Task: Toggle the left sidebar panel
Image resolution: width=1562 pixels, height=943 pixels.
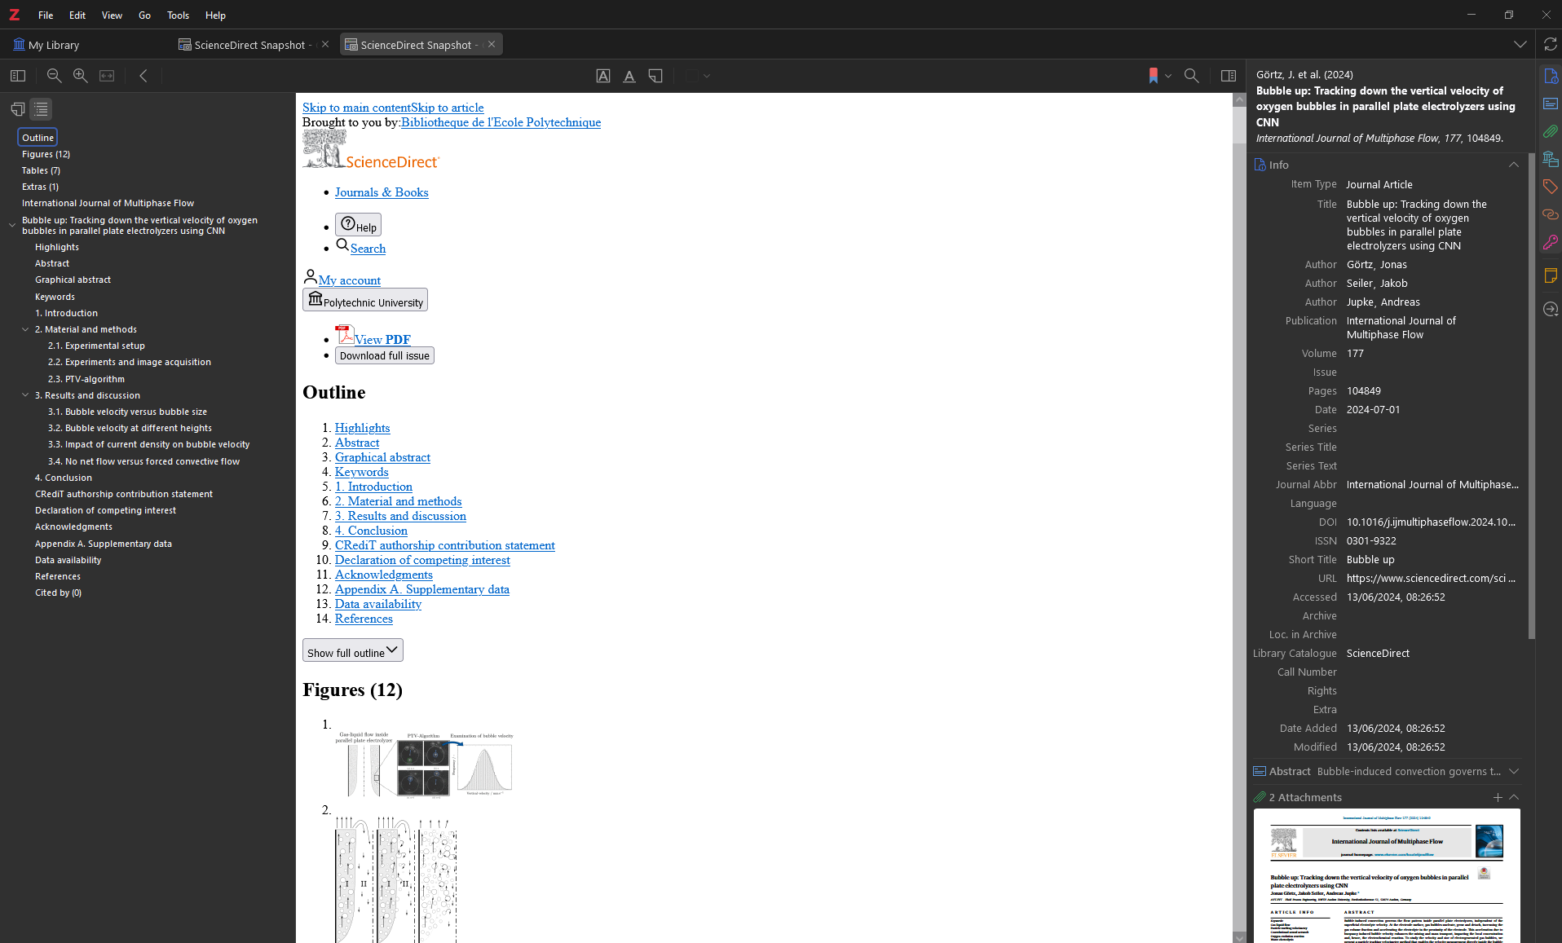Action: [18, 76]
